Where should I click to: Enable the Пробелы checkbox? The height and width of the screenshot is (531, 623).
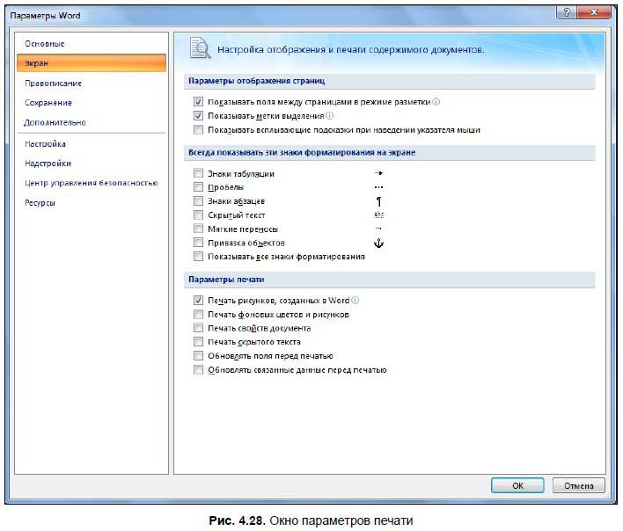pyautogui.click(x=198, y=187)
